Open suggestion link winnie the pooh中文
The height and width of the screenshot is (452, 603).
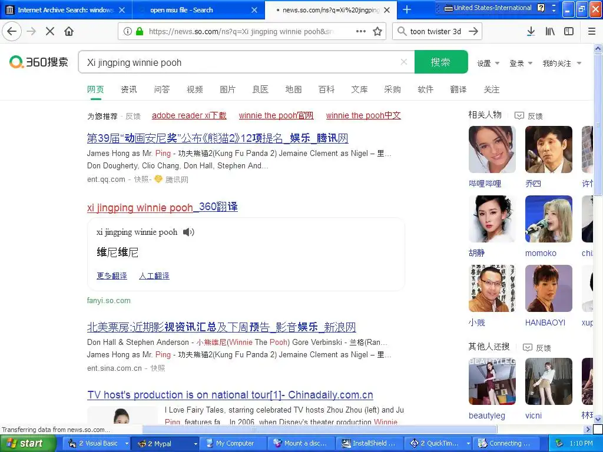pos(363,115)
